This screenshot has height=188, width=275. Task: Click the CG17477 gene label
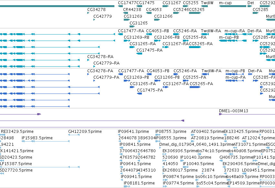127,3
